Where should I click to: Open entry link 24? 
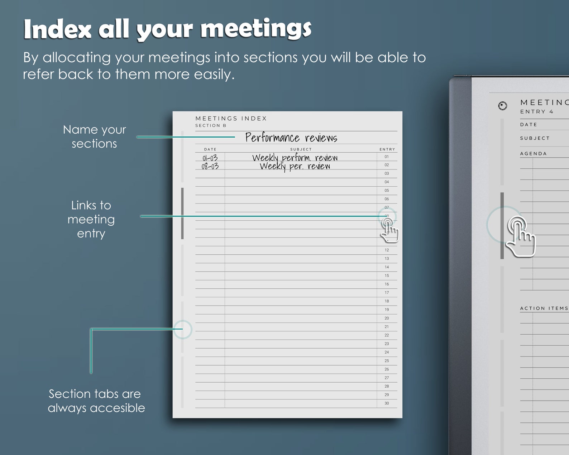point(387,352)
